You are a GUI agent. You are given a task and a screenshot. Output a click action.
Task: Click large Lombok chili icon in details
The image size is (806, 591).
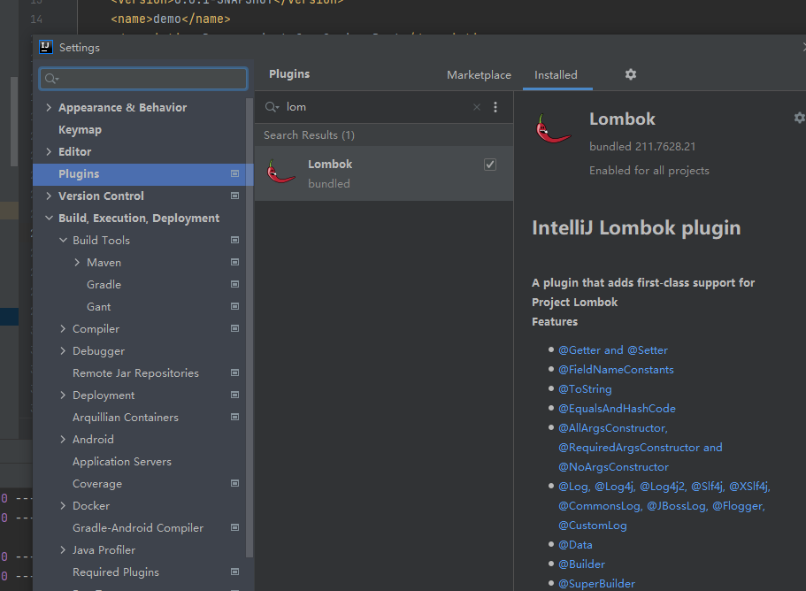(x=553, y=128)
